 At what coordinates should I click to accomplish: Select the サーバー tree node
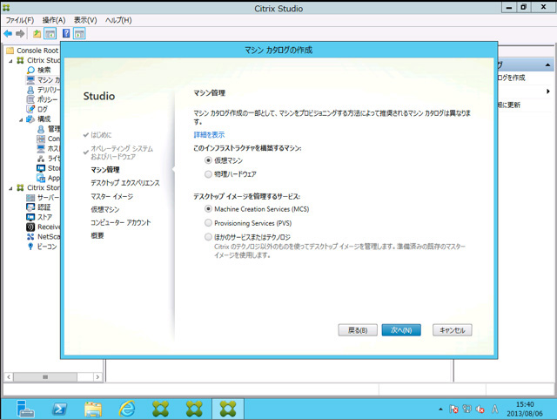(x=43, y=198)
